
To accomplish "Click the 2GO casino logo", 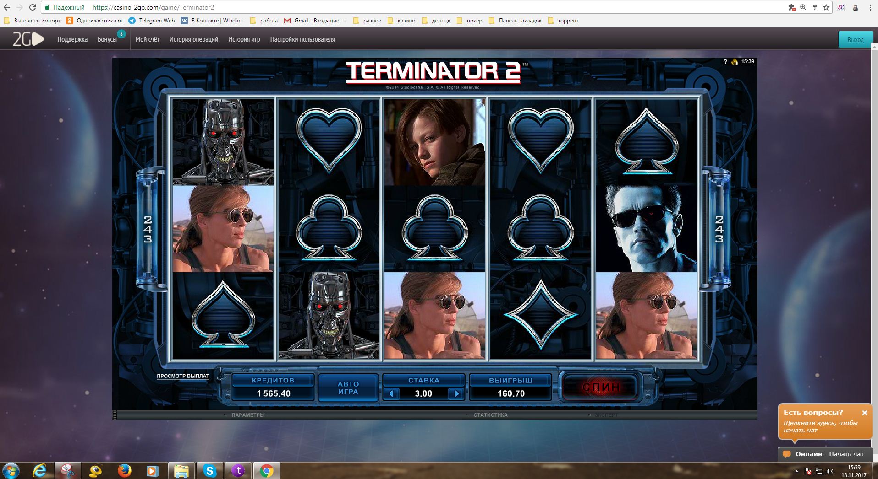I will [28, 39].
